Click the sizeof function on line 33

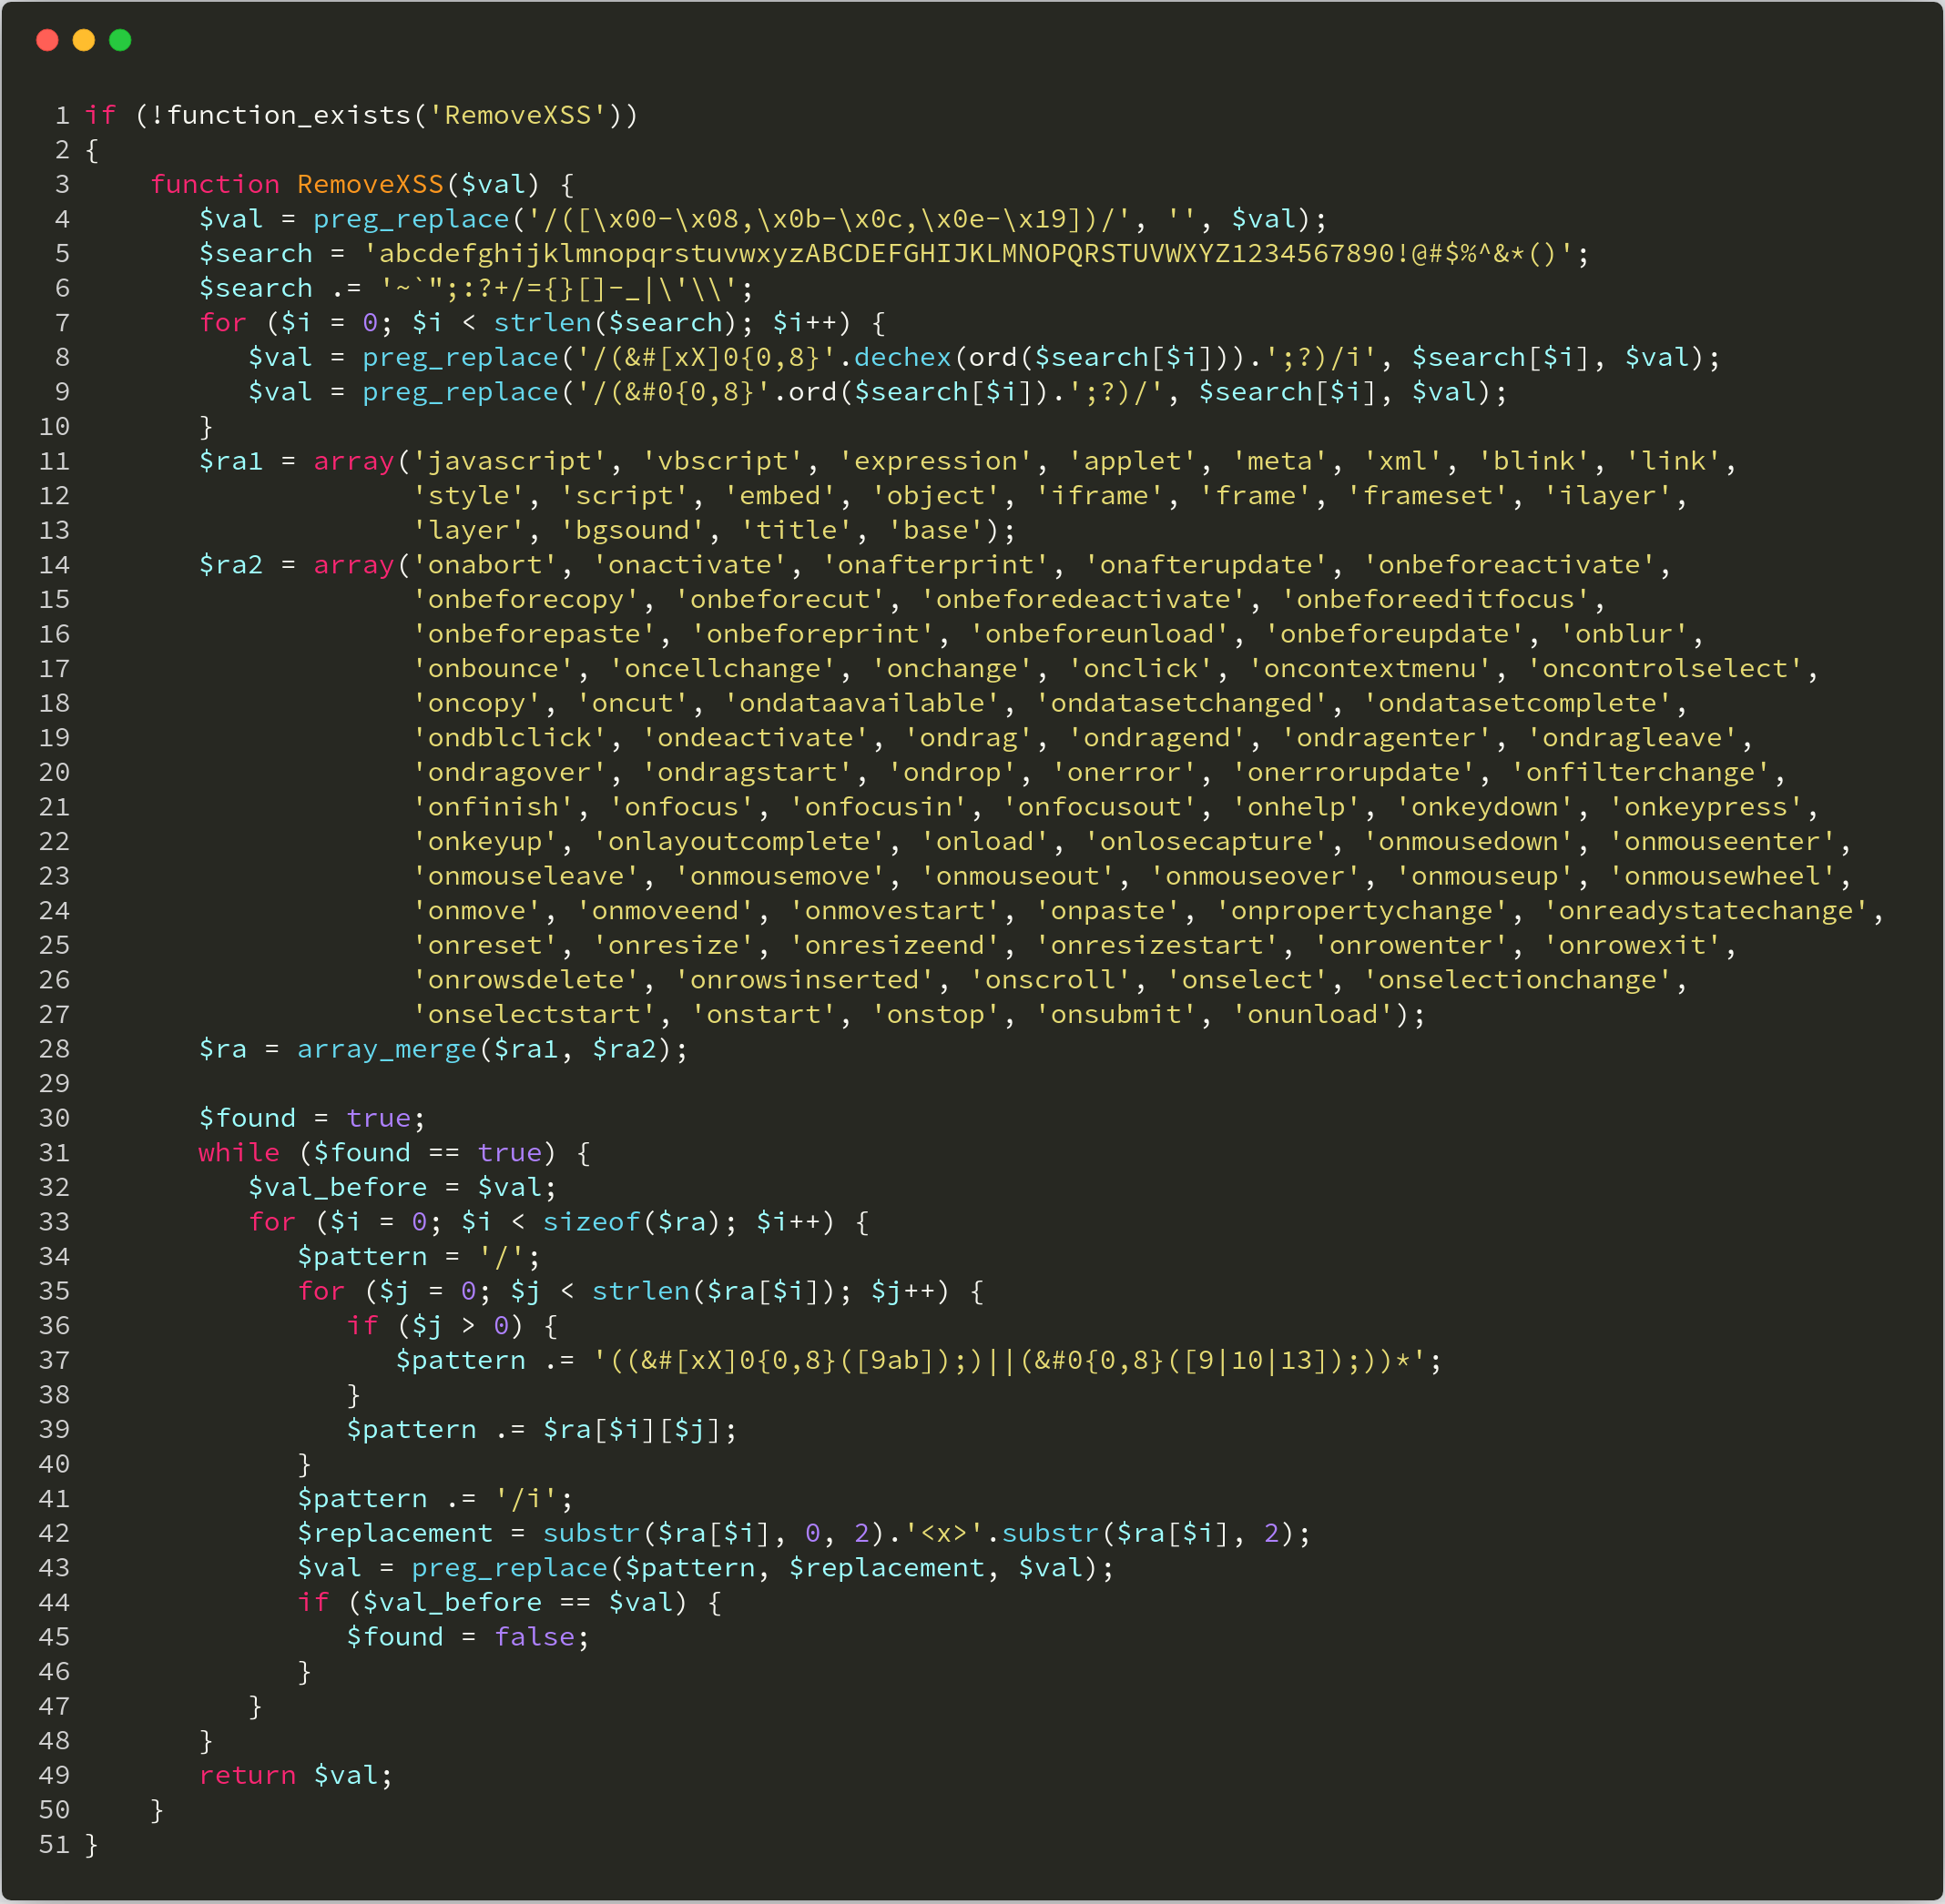[590, 1223]
